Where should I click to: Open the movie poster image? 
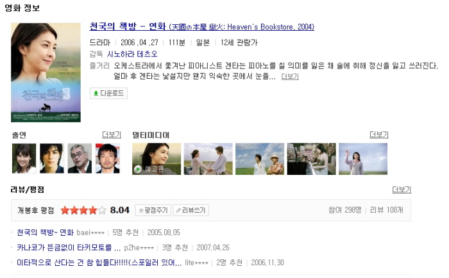click(x=46, y=72)
